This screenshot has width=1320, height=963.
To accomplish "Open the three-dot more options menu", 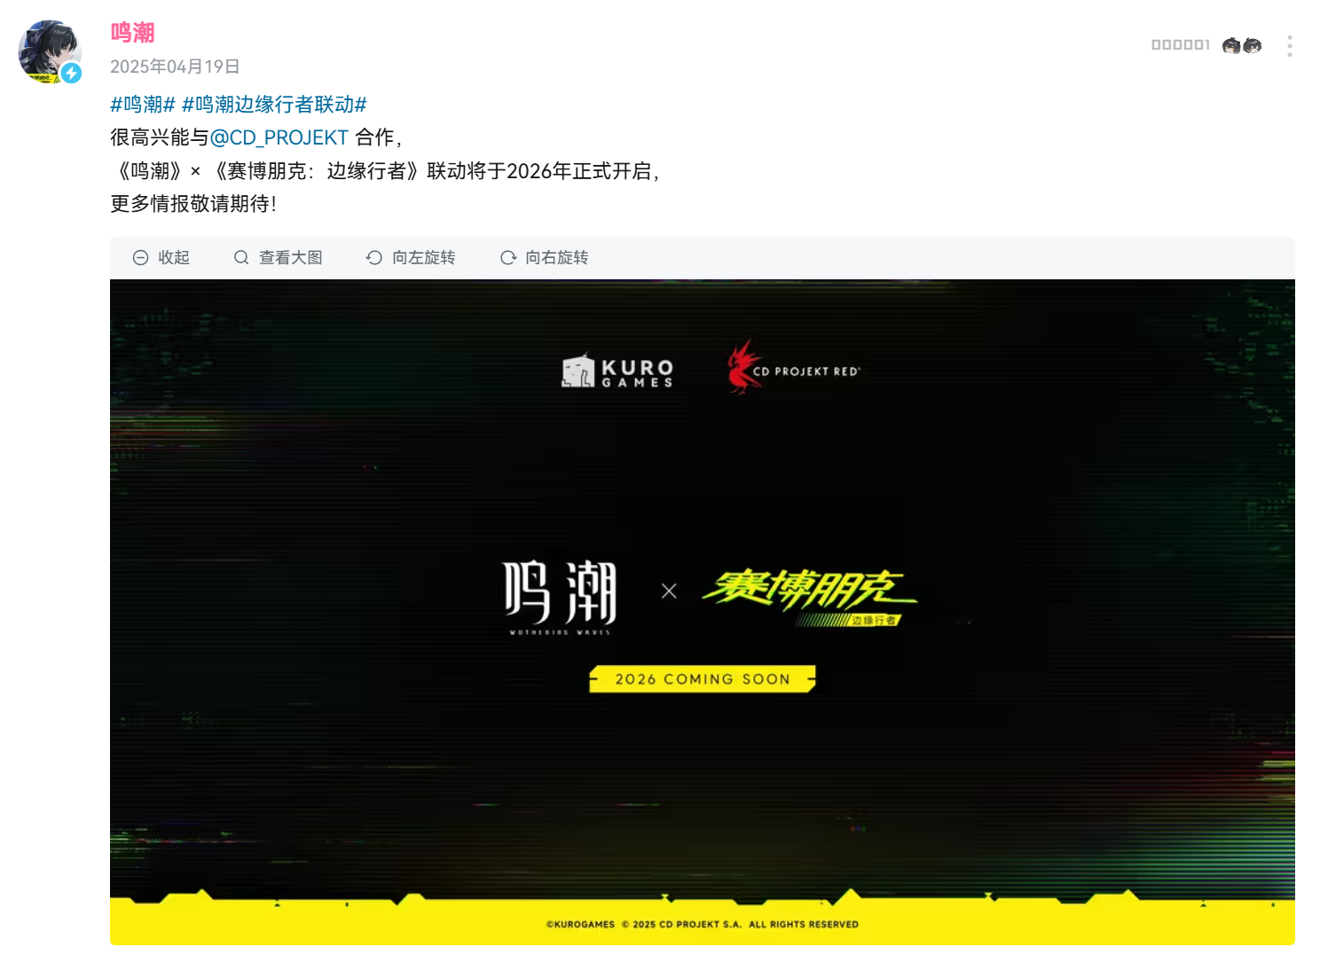I will point(1289,45).
